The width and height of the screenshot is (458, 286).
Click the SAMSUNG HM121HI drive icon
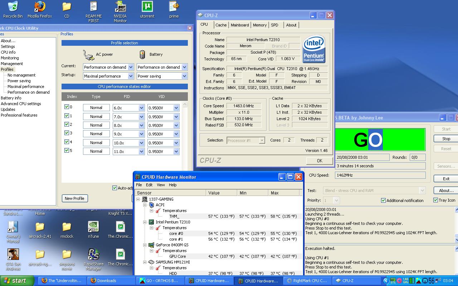pos(151,262)
